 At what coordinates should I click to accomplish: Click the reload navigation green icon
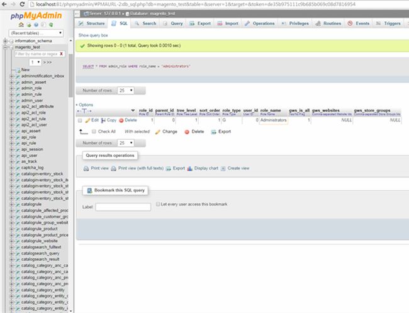[x=51, y=25]
